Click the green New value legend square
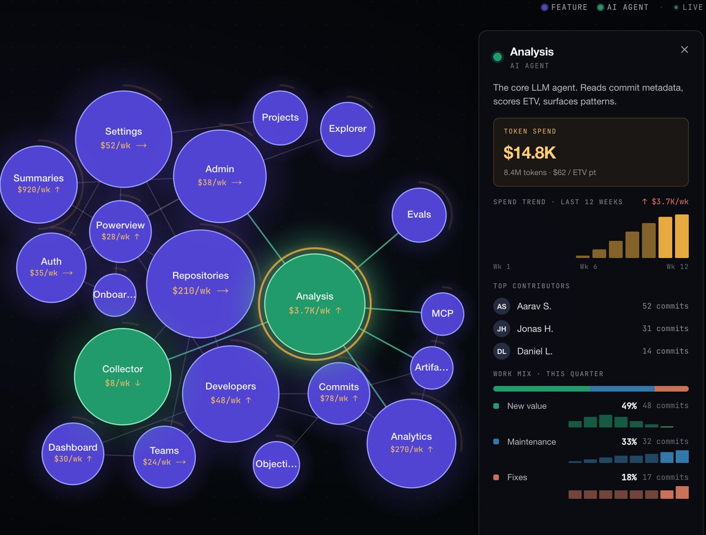The image size is (706, 535). pyautogui.click(x=497, y=406)
